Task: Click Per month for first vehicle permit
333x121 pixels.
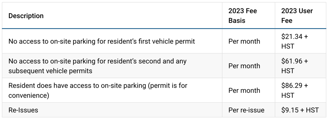Action: 244,41
